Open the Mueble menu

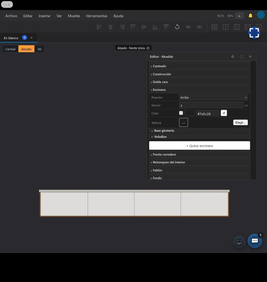(x=74, y=16)
